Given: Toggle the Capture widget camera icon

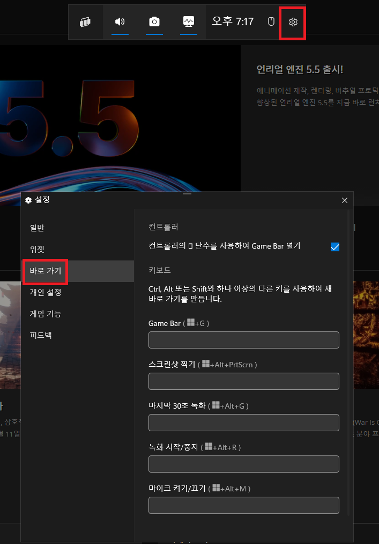Looking at the screenshot, I should click(x=154, y=22).
